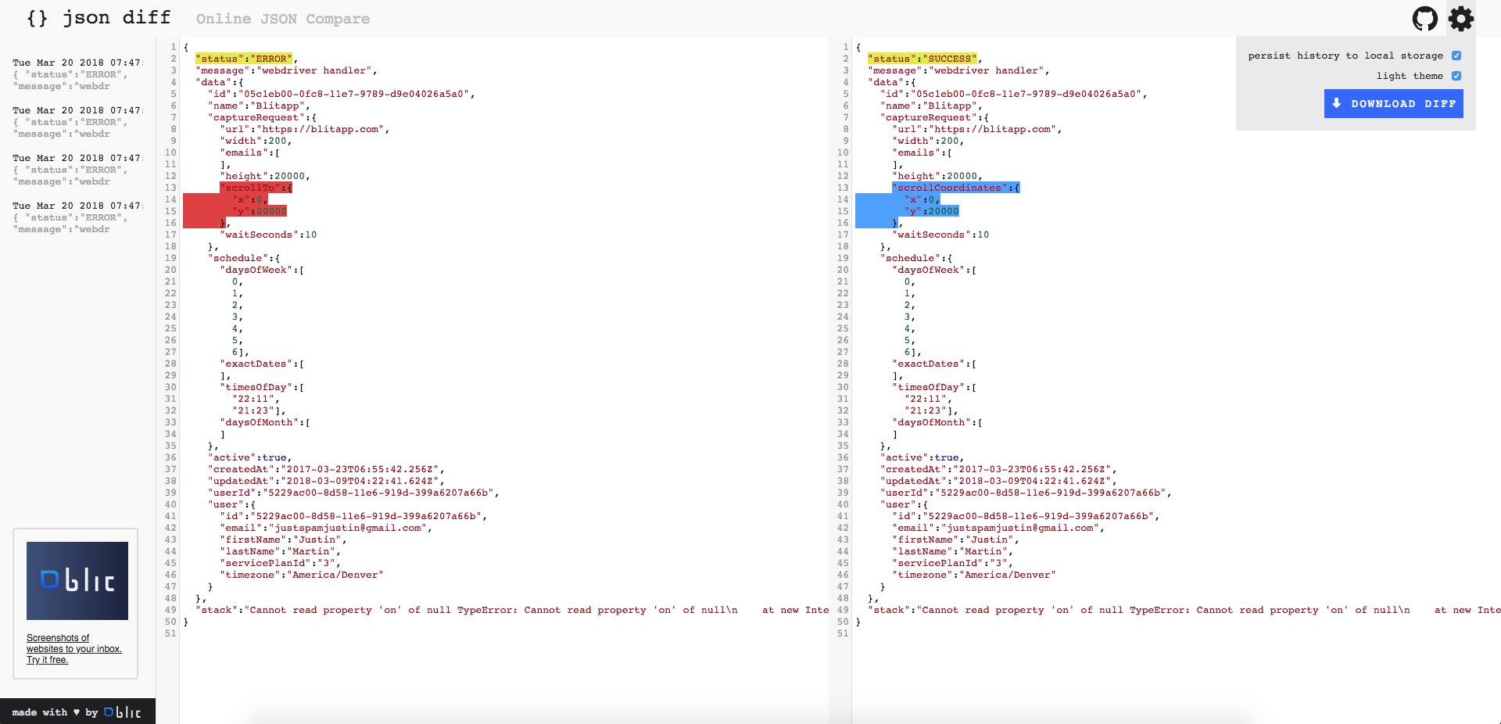The image size is (1501, 724).
Task: Select the highlighted status ERROR line
Action: coord(245,58)
